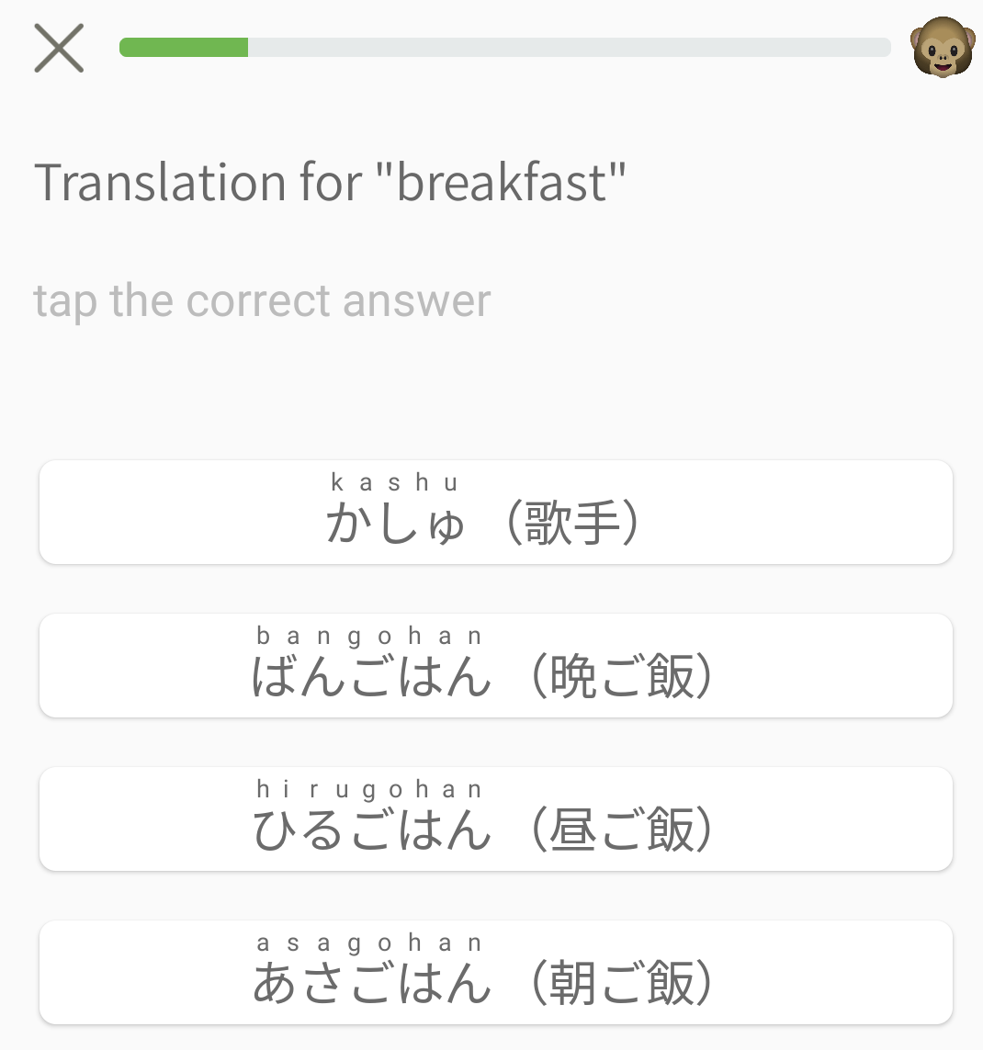Viewport: 983px width, 1050px height.
Task: Tap the あさごはん (朝ご飯) answer
Action: coord(496,972)
